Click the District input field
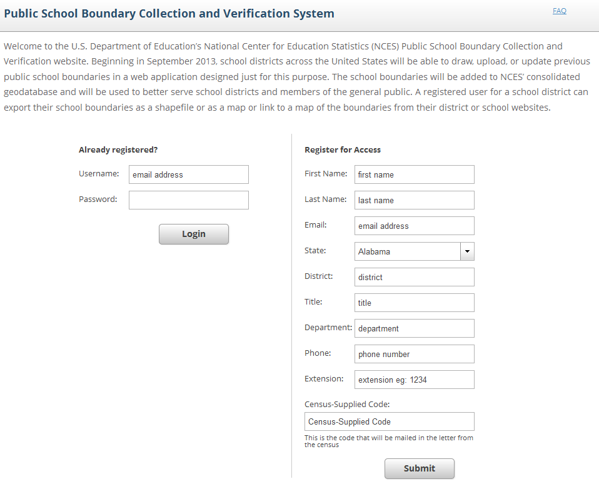Viewport: 599px width, 489px height. tap(414, 277)
